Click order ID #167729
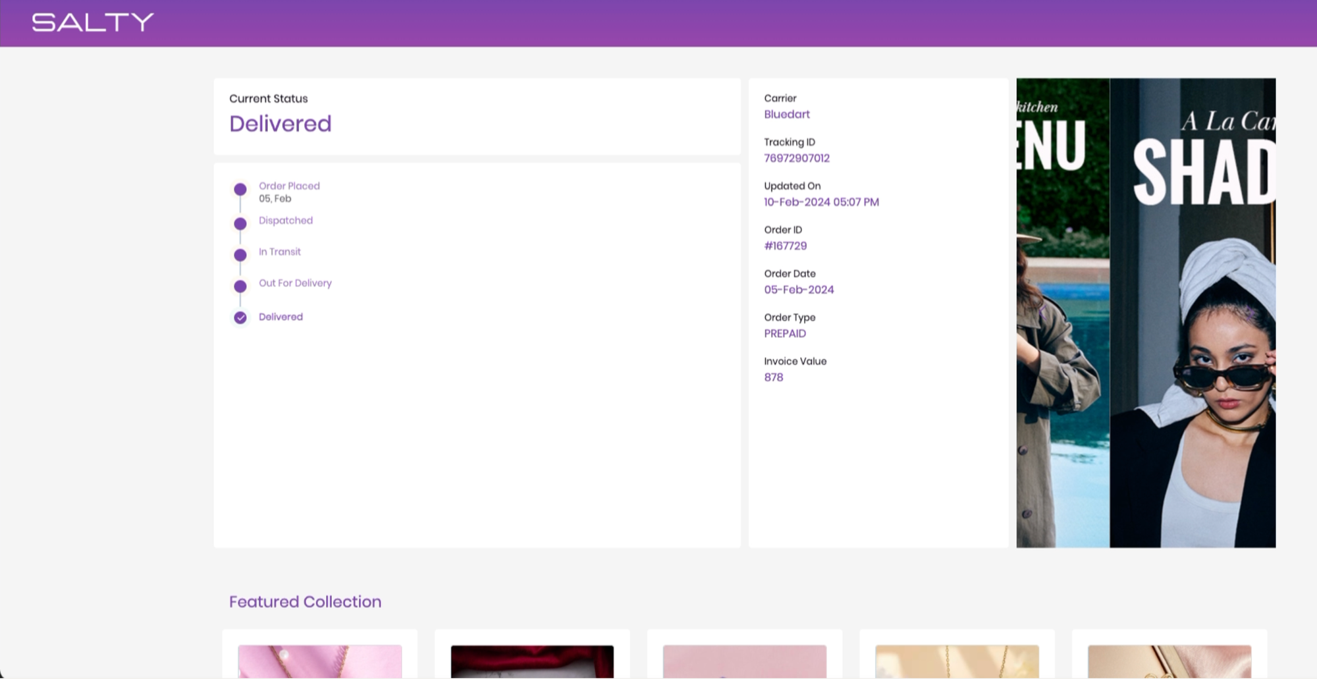Screen dimensions: 1317x679 (x=785, y=246)
